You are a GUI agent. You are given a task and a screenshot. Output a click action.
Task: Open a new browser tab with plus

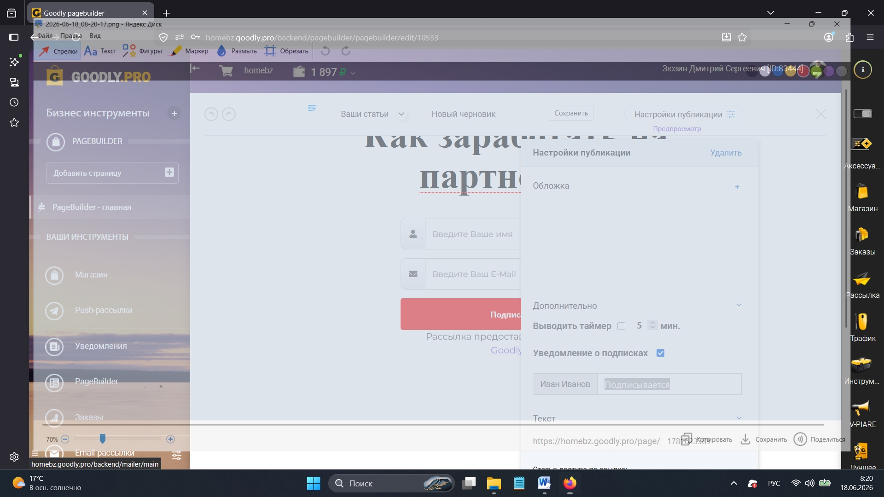tap(167, 13)
